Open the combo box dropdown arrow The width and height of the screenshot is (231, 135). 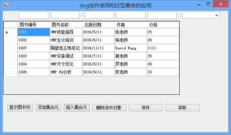217,15
